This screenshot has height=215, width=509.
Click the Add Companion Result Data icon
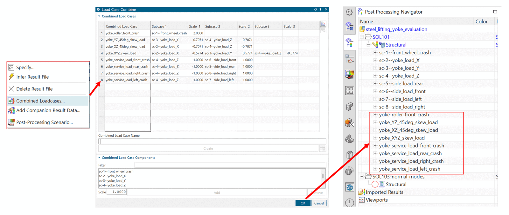point(11,110)
